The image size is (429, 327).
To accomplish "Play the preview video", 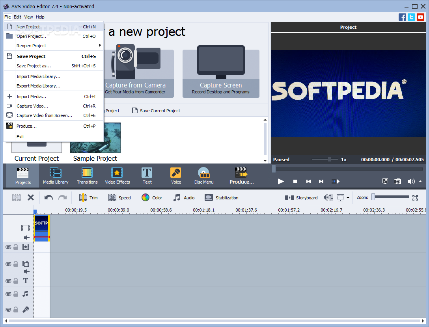I will (x=281, y=181).
